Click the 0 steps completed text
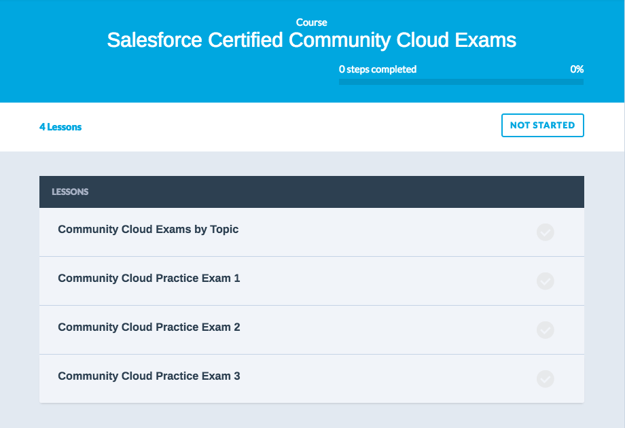Image resolution: width=625 pixels, height=428 pixels. [378, 69]
